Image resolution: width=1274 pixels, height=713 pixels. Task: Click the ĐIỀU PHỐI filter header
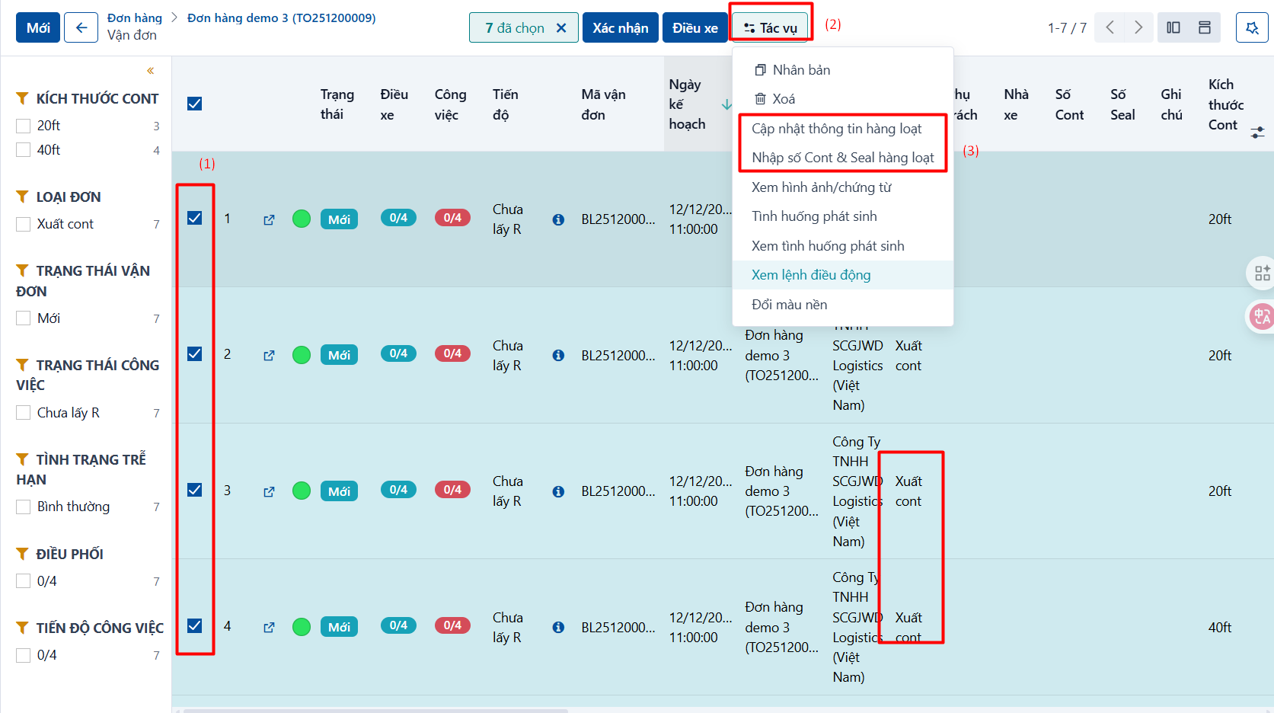click(x=60, y=555)
